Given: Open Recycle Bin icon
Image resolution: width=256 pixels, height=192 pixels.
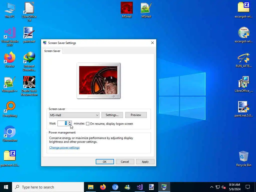Looking at the screenshot, I should pos(243,159).
